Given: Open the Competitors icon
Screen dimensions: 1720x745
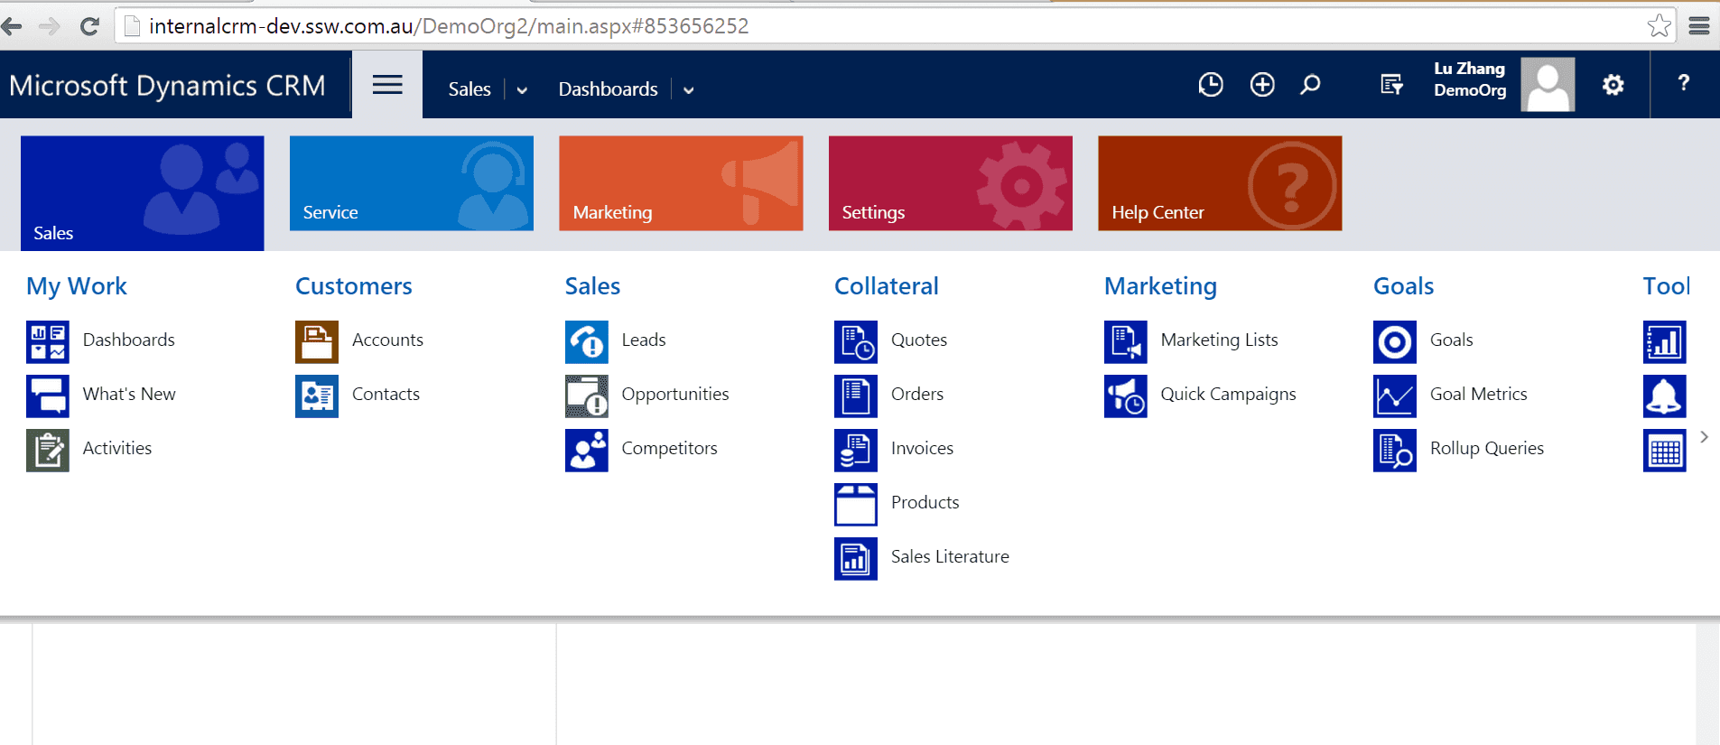Looking at the screenshot, I should pos(586,450).
